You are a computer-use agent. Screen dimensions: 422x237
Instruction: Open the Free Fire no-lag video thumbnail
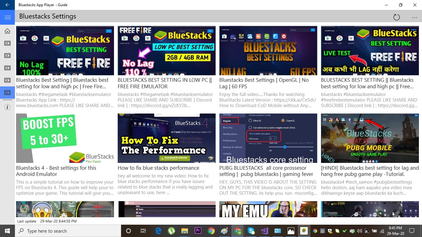point(65,50)
